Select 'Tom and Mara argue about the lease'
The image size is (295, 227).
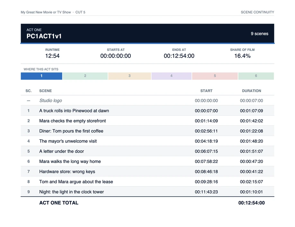pos(147,182)
